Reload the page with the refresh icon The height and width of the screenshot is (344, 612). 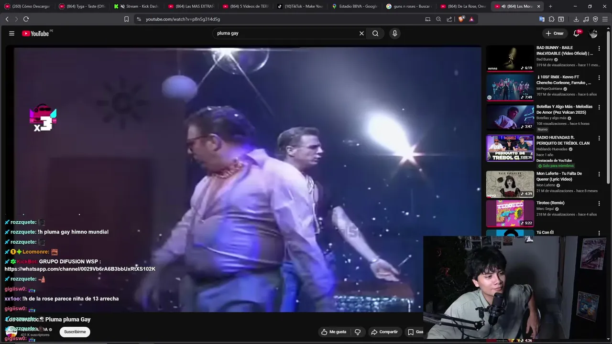coord(26,19)
